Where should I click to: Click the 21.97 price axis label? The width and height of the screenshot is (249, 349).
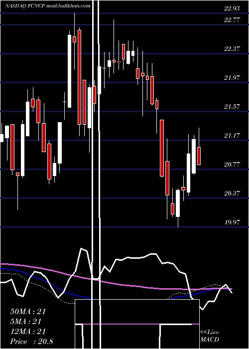click(232, 77)
